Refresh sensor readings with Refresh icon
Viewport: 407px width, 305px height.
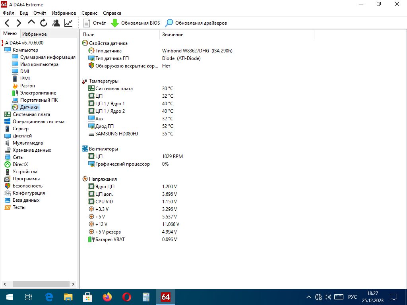tap(44, 23)
